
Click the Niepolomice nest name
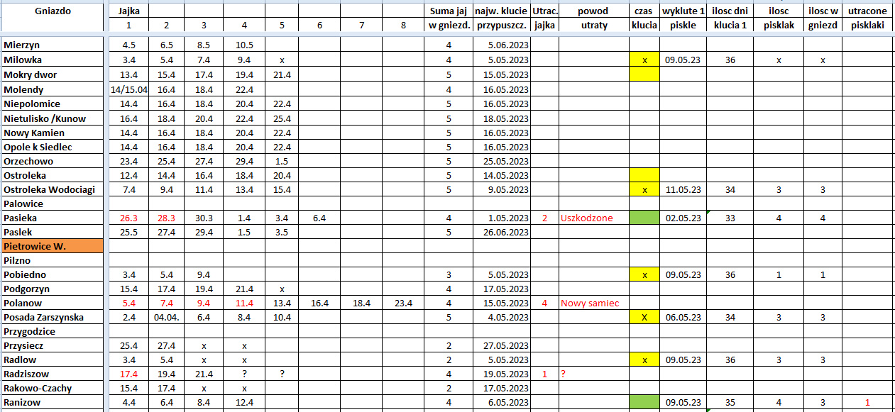point(53,104)
